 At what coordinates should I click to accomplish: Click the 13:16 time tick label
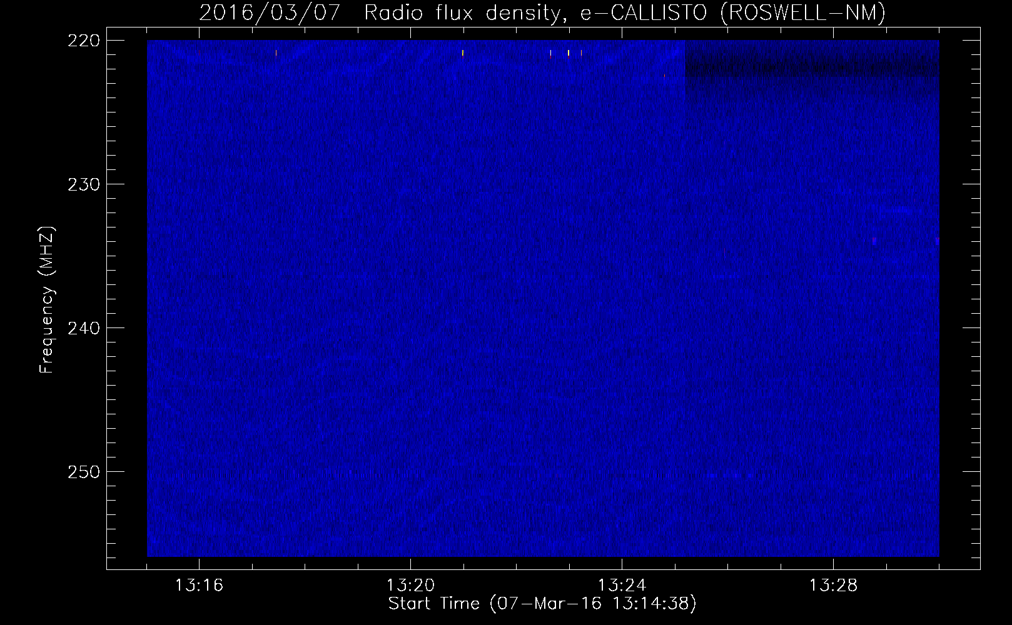coord(199,586)
